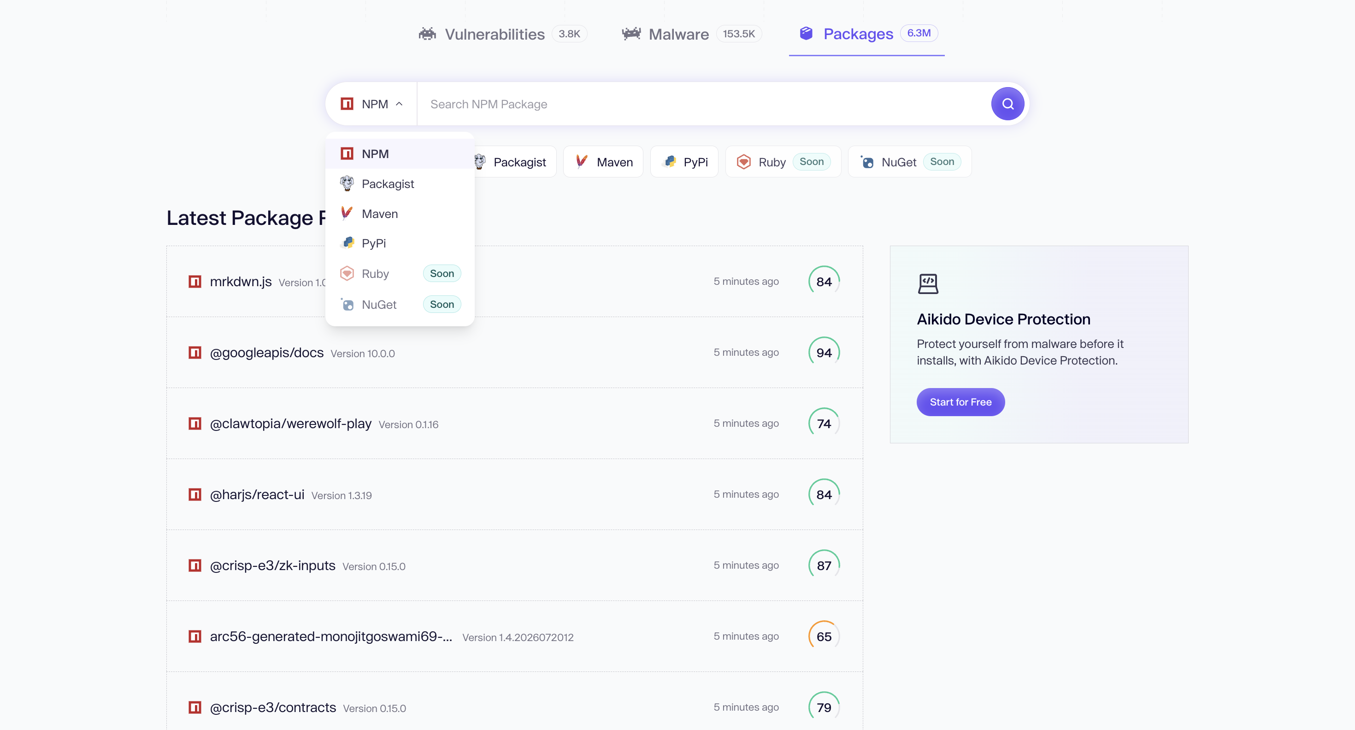Click "Version 0.1.16" text
1355x730 pixels.
(x=408, y=424)
